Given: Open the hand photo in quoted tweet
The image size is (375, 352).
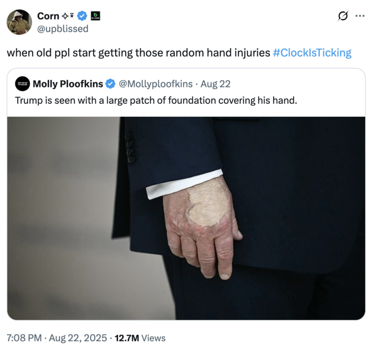Looking at the screenshot, I should pyautogui.click(x=186, y=217).
